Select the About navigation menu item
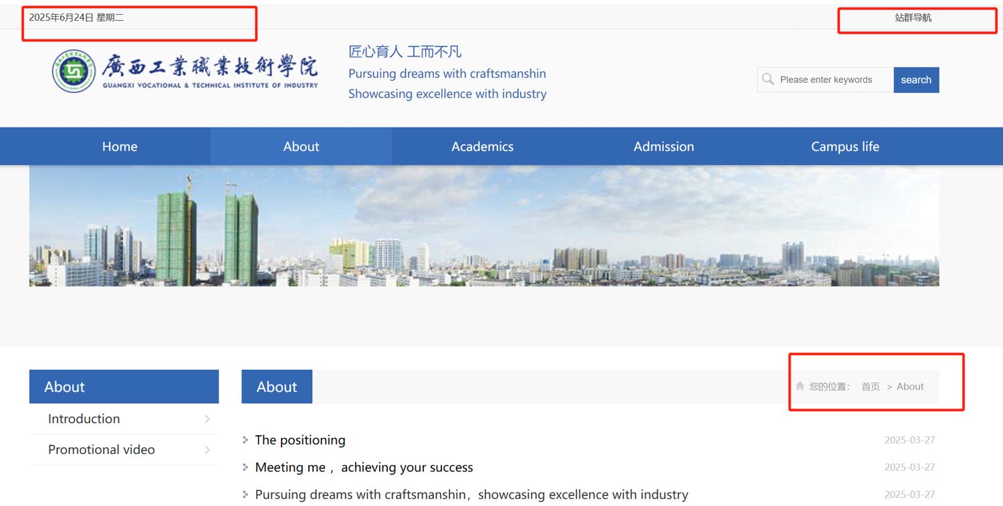Image resolution: width=1003 pixels, height=506 pixels. click(x=301, y=146)
